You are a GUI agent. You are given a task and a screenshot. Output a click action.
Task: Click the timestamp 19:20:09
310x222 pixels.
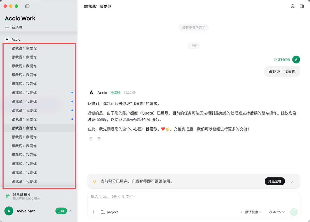point(130,92)
